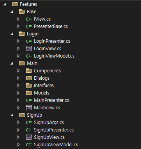This screenshot has width=141, height=149.
Task: Collapse the SignUp folder node
Action: 12,115
